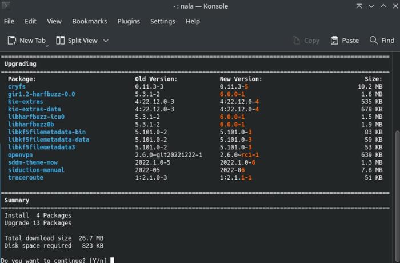Click the terminal vertical scrollbar handle
The image size is (400, 263).
coord(397,197)
